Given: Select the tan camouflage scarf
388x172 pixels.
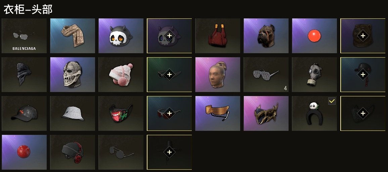Looking at the screenshot, I should (73, 36).
